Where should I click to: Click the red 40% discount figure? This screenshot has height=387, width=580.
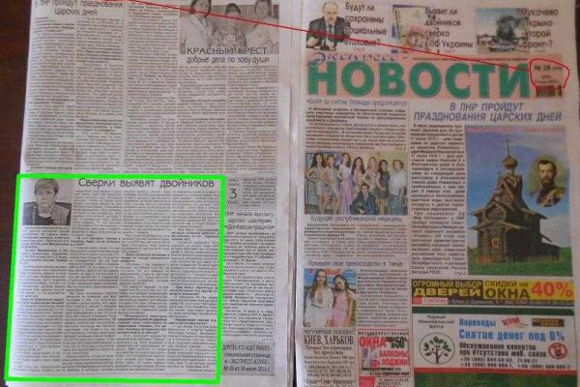coord(552,289)
